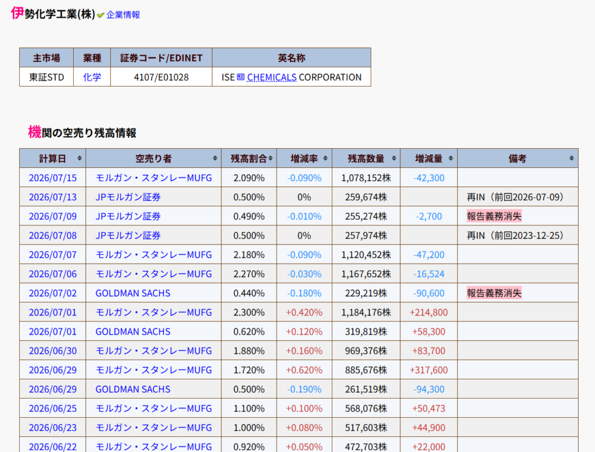Select the 東証STD market cell
Image resolution: width=595 pixels, height=452 pixels.
[46, 77]
